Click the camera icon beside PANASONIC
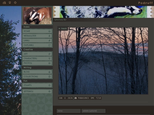Screen dimensions: 154x115 76,98
